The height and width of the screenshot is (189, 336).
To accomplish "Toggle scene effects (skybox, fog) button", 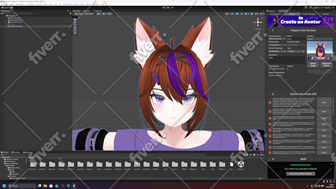I will [x=246, y=14].
